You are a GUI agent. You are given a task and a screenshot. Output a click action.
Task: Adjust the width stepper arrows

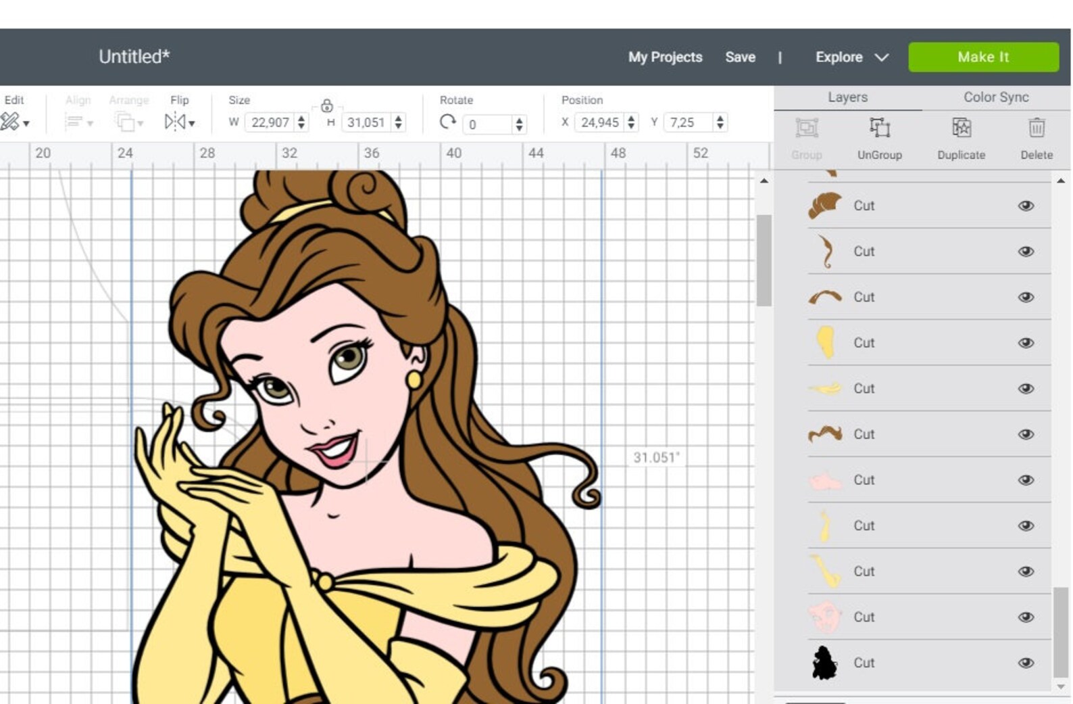click(x=301, y=122)
